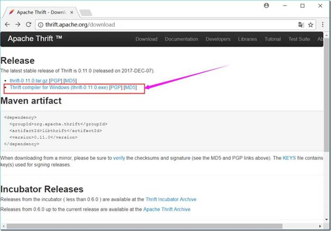Open MD5 link for thrift-0.11.0.tar.gz
This screenshot has height=231, width=331.
click(70, 80)
